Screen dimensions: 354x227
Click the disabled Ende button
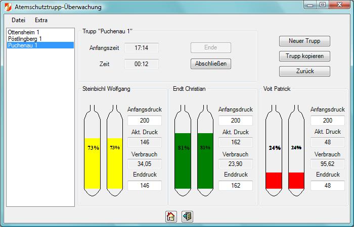(x=211, y=47)
